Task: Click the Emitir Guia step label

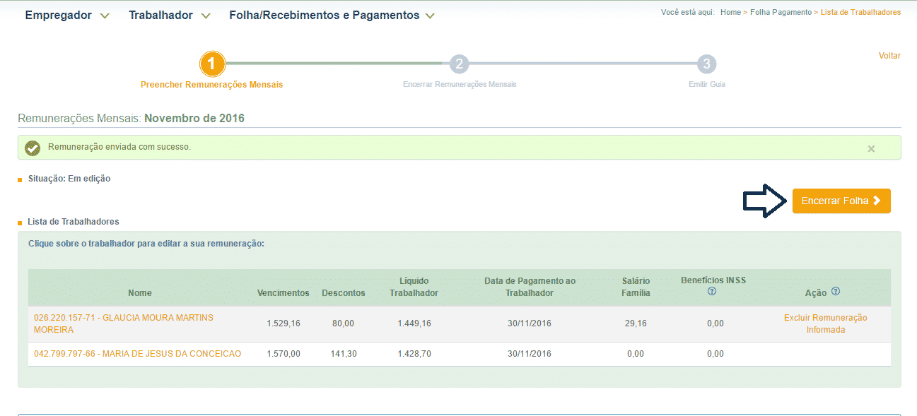Action: coord(707,84)
